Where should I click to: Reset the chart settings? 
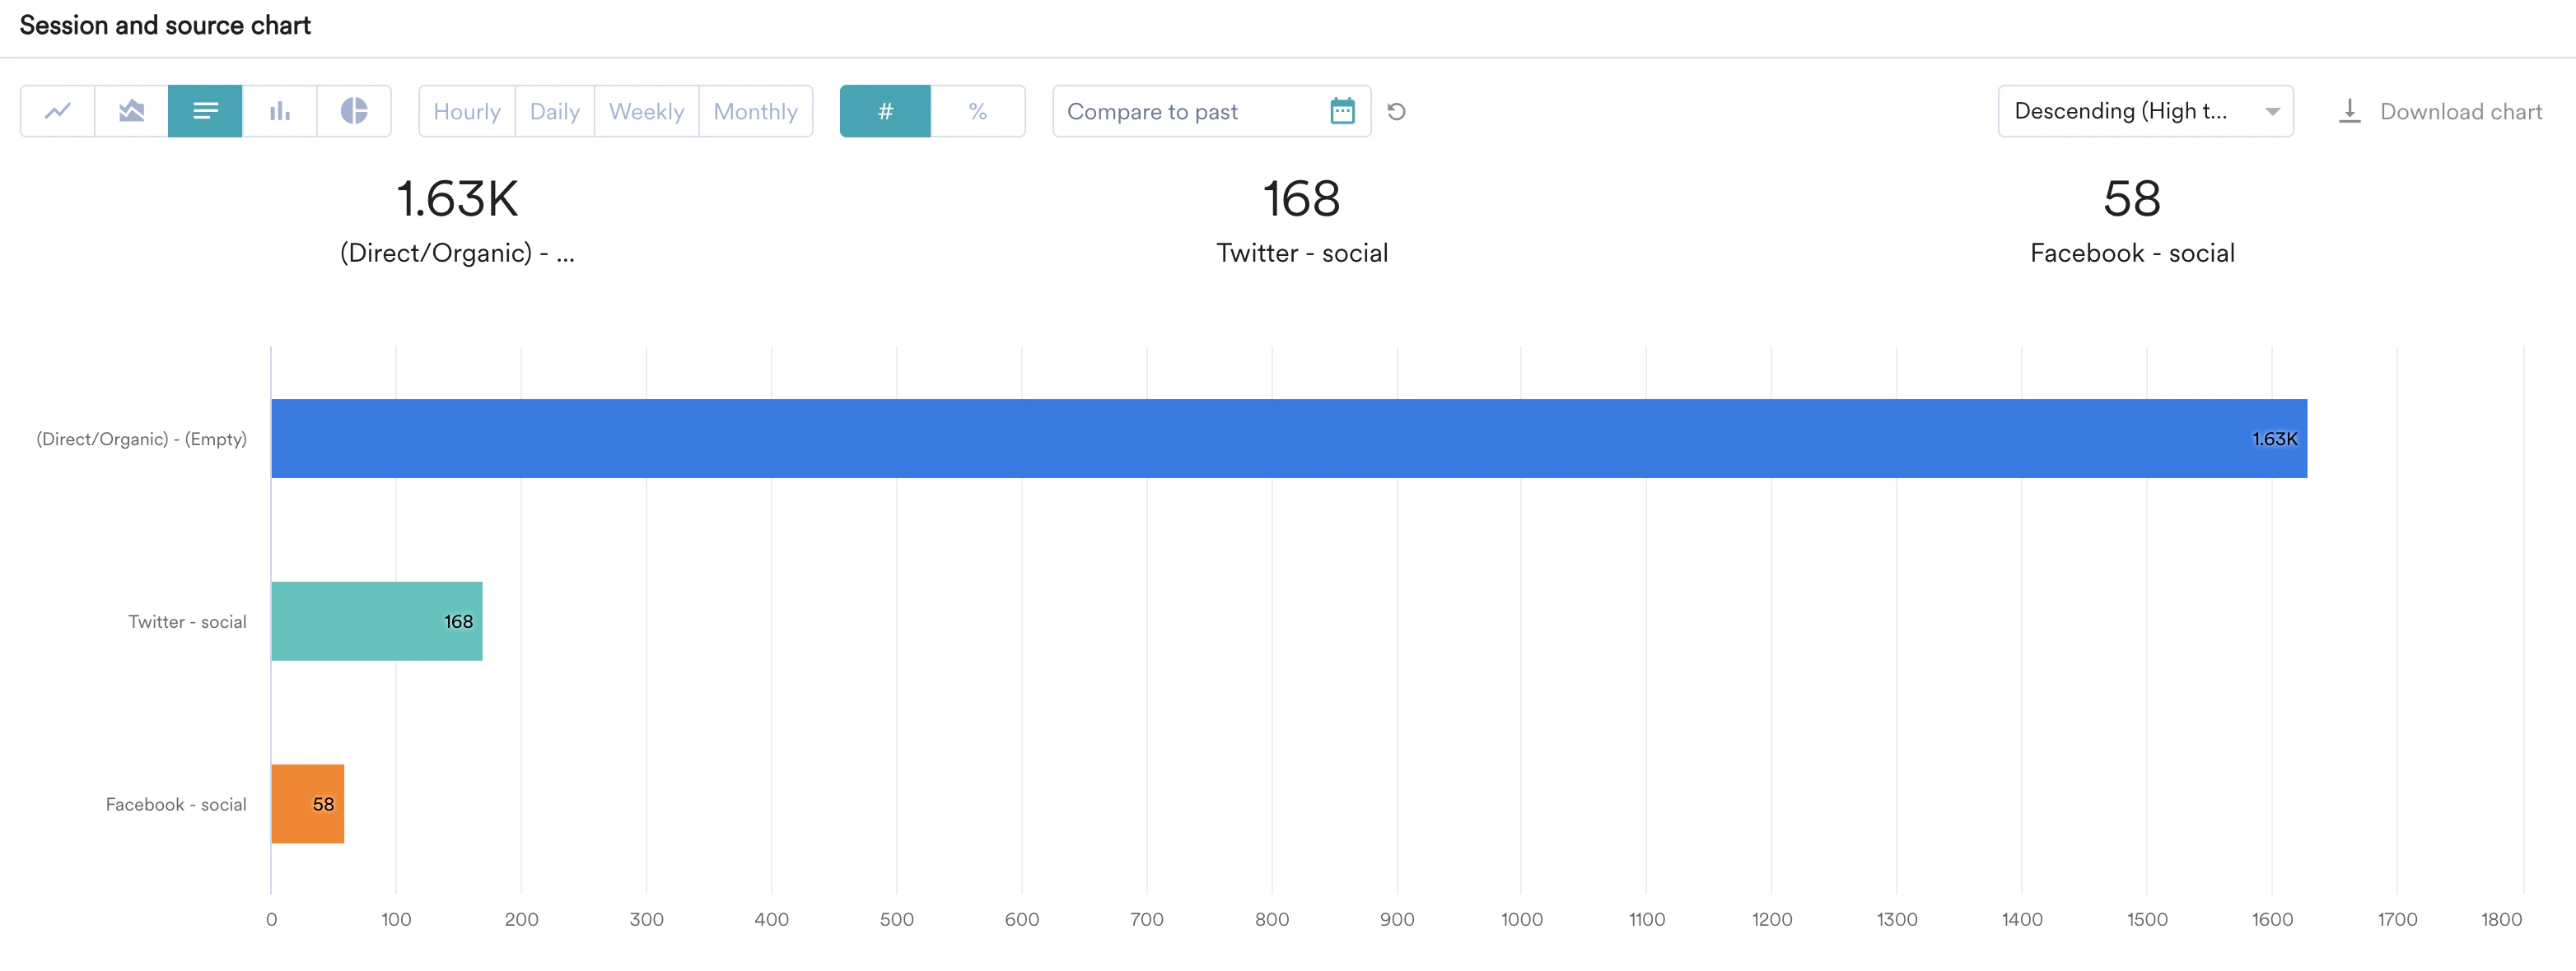1396,112
